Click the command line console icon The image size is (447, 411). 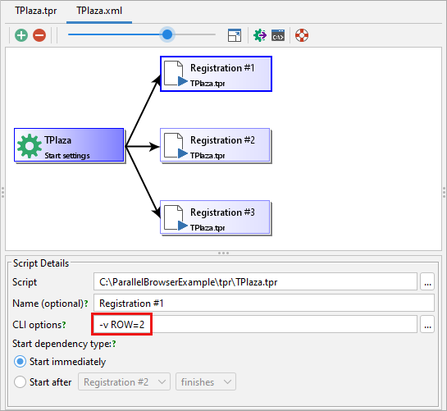(278, 35)
